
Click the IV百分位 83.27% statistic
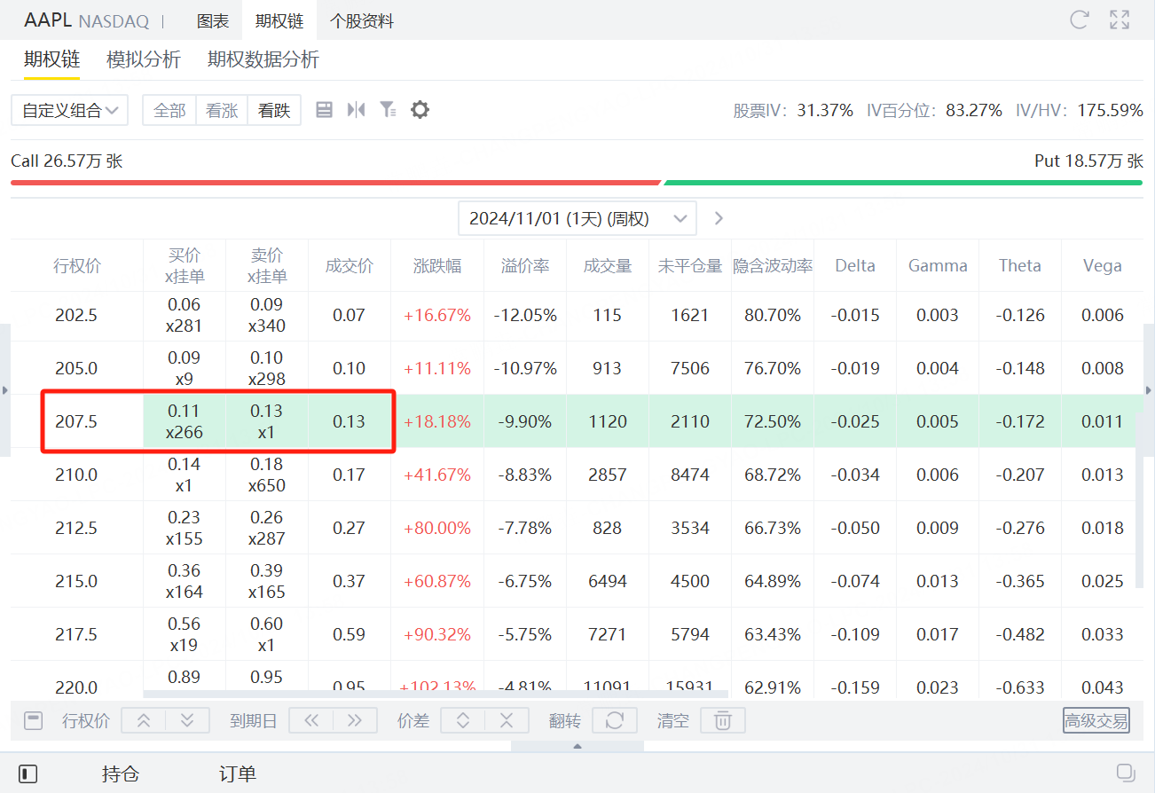click(x=934, y=110)
